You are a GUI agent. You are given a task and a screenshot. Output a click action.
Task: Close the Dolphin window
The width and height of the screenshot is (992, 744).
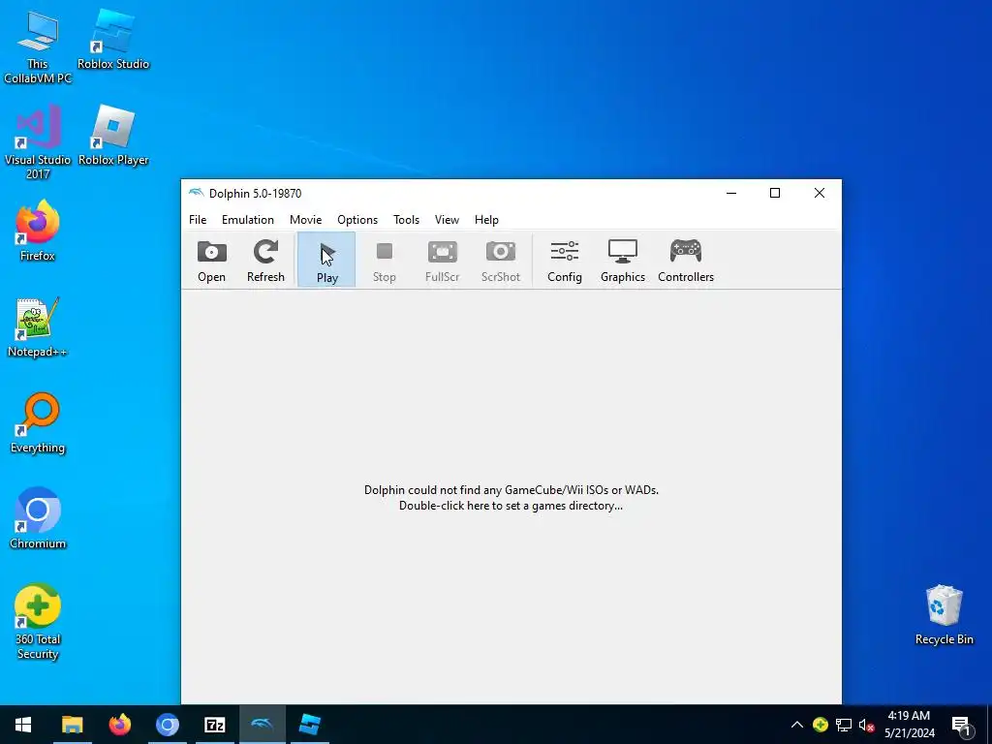click(820, 193)
